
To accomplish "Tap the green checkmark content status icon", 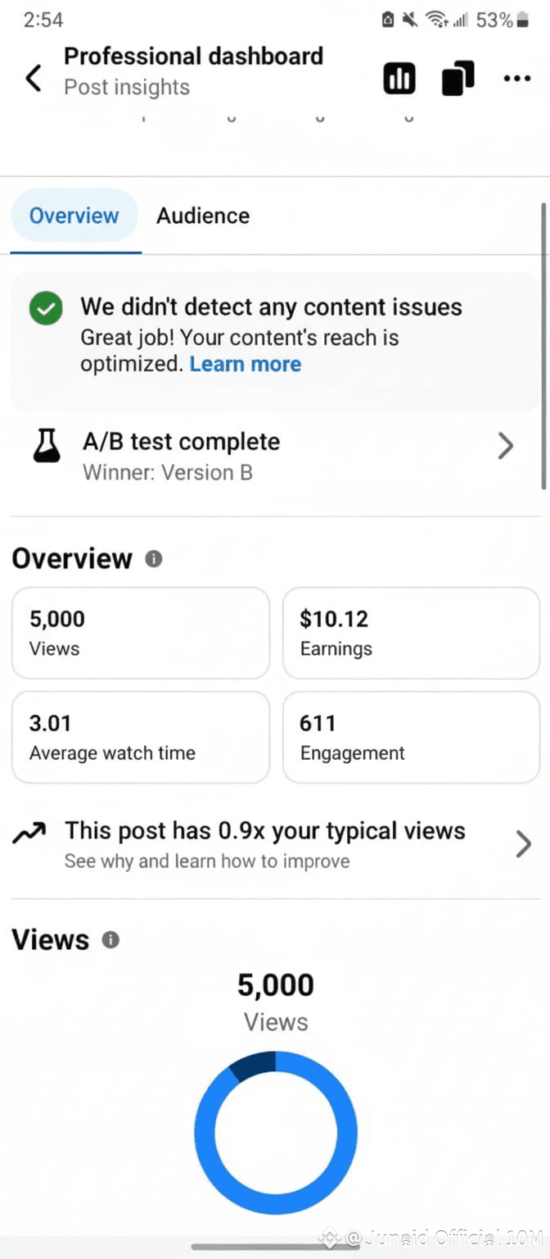I will pos(46,309).
